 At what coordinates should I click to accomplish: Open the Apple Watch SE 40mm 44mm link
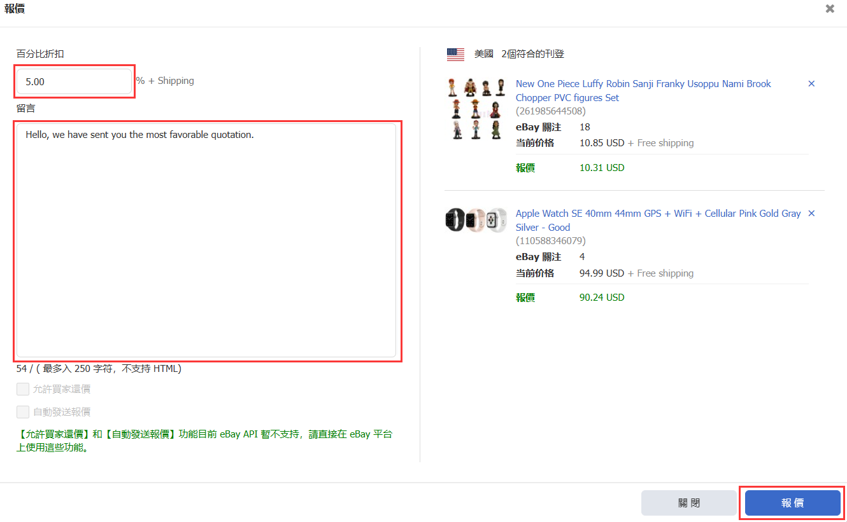click(x=658, y=221)
